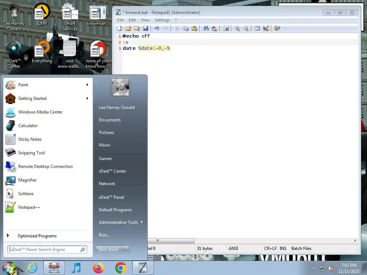Open Games from the Start menu
Viewport: 367px width, 275px height.
pos(105,159)
